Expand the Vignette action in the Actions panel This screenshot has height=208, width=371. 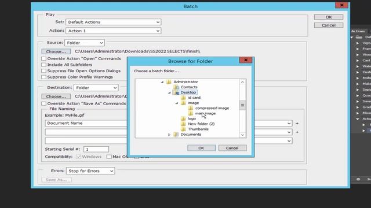358,43
